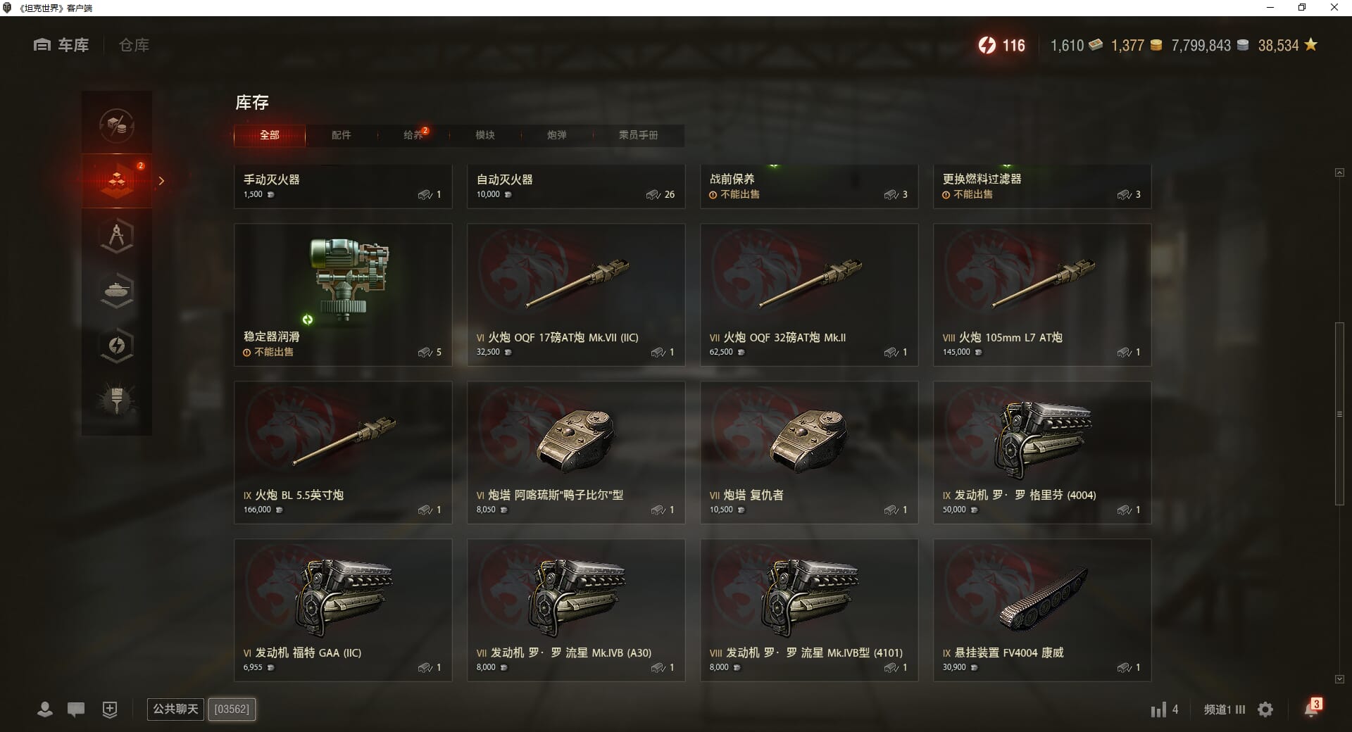Switch to the 炮弹 tab
Image resolution: width=1352 pixels, height=732 pixels.
557,135
